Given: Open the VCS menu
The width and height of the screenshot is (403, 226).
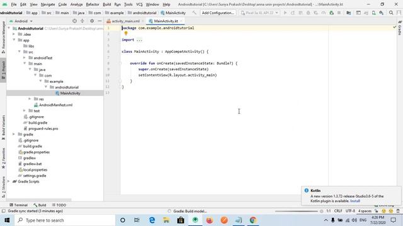Looking at the screenshot, I should point(139,4).
